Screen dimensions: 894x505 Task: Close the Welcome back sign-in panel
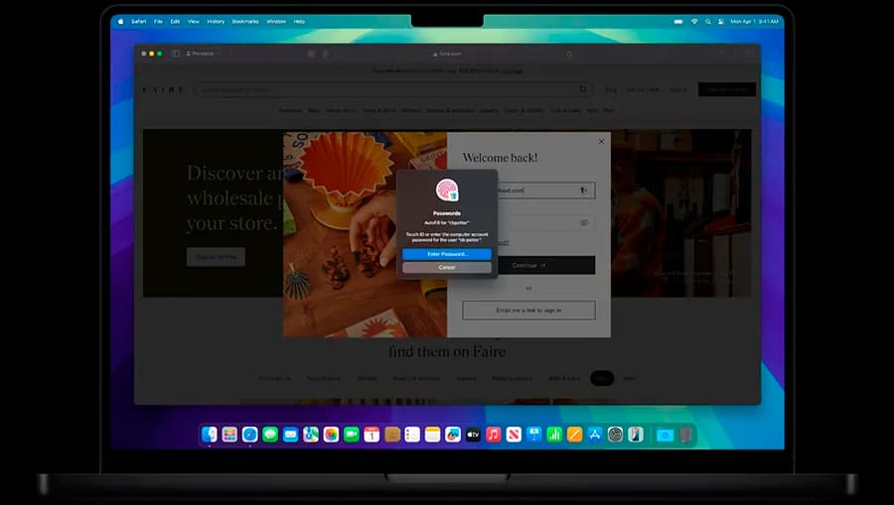601,141
